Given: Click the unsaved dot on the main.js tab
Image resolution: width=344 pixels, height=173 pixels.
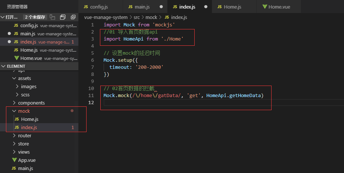Looking at the screenshot, I should pos(161,7).
